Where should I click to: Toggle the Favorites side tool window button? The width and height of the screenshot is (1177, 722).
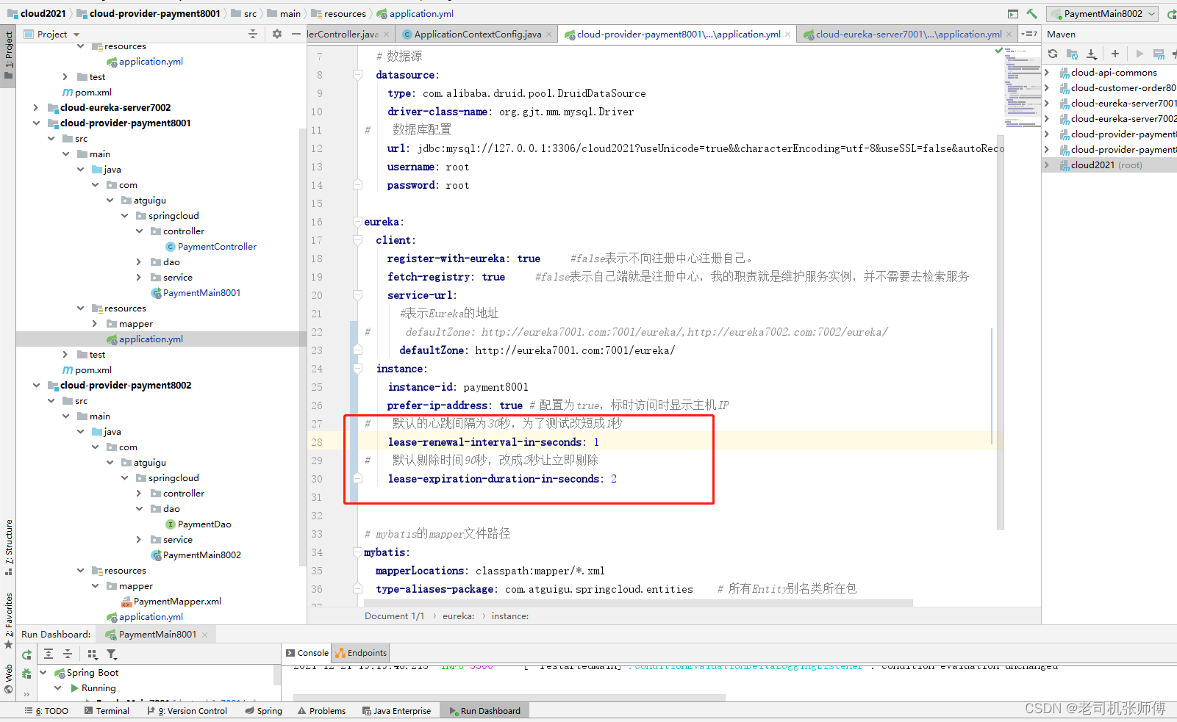click(x=8, y=619)
